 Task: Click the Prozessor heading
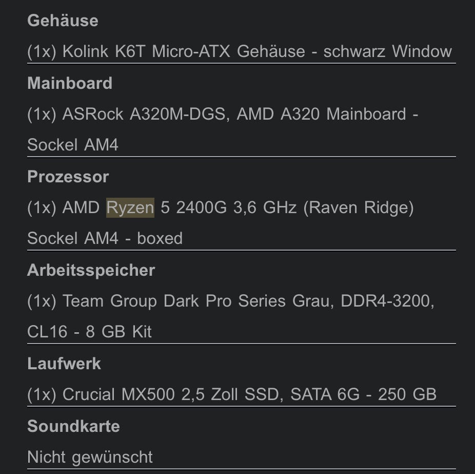68,177
